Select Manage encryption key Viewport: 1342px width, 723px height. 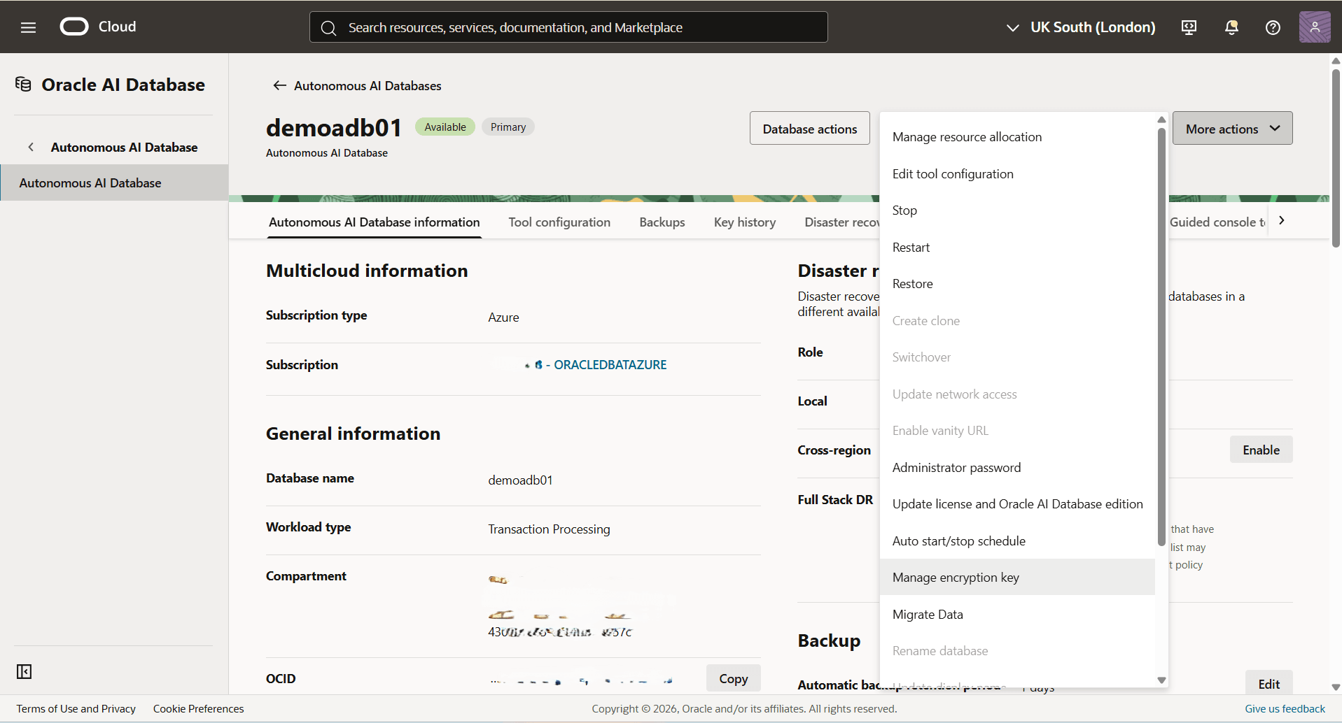click(x=956, y=577)
